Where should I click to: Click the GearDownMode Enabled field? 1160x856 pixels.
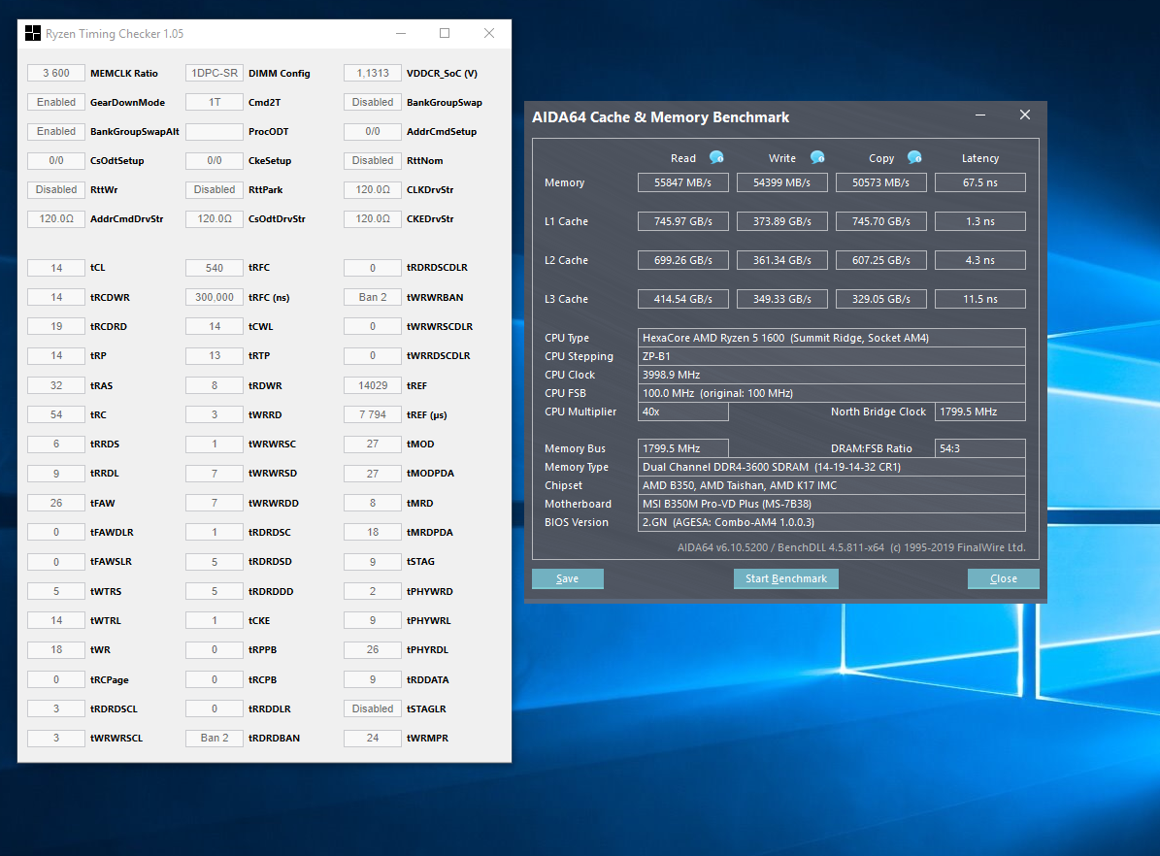point(56,102)
